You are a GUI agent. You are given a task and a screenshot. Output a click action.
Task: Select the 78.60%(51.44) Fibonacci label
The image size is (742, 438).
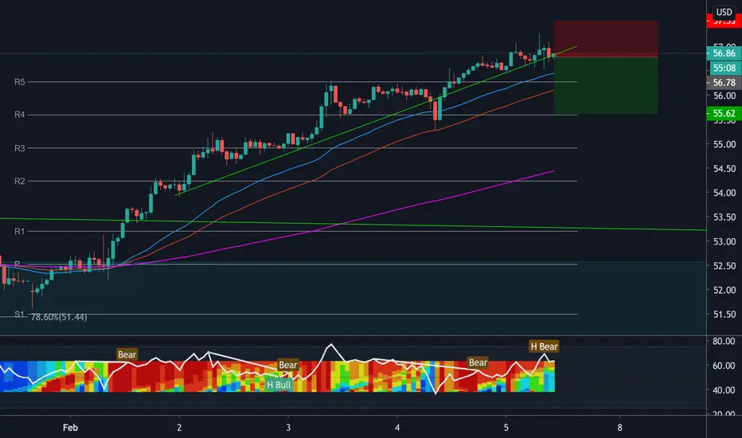[59, 317]
